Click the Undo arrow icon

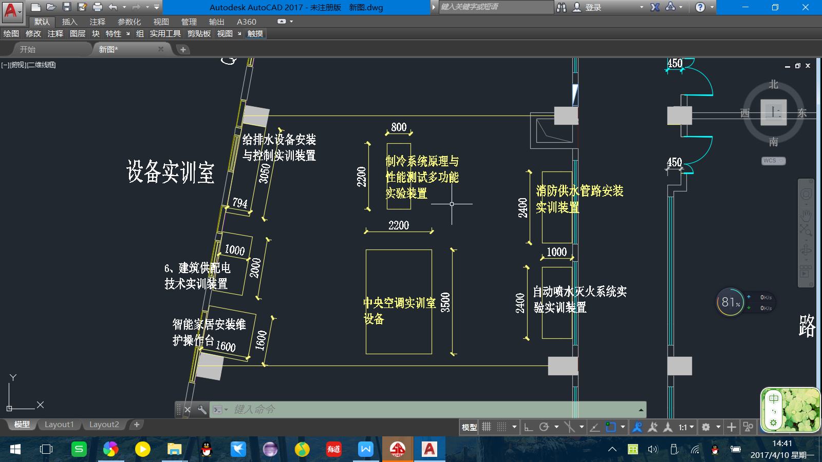113,7
